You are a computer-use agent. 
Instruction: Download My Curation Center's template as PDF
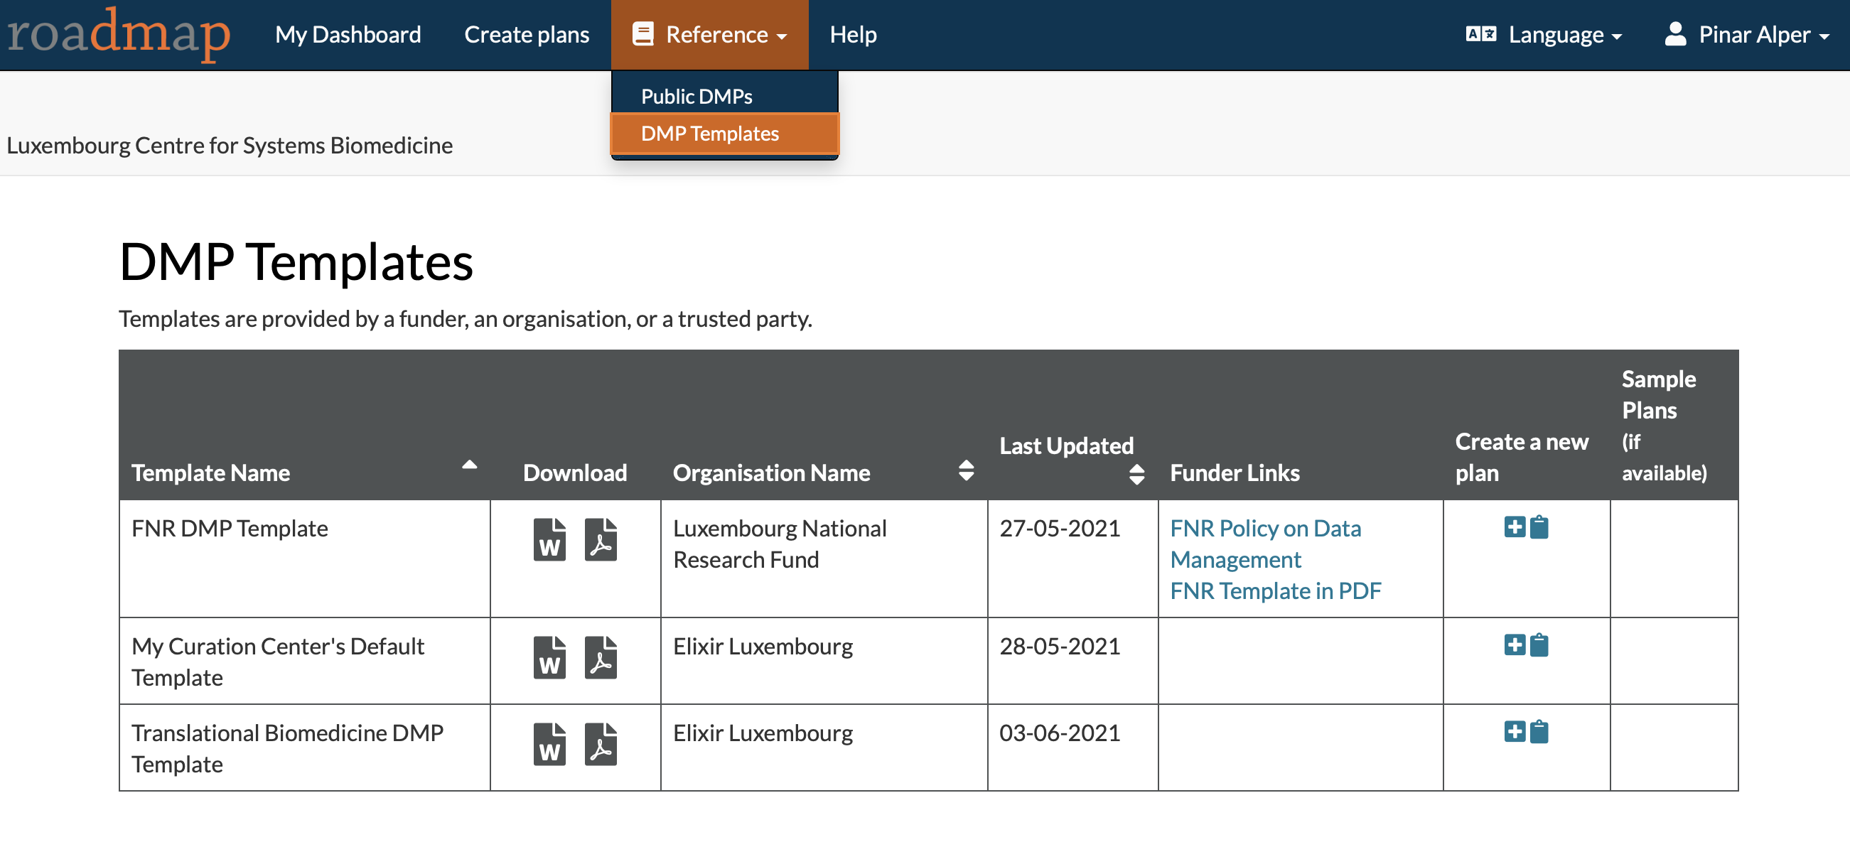601,657
